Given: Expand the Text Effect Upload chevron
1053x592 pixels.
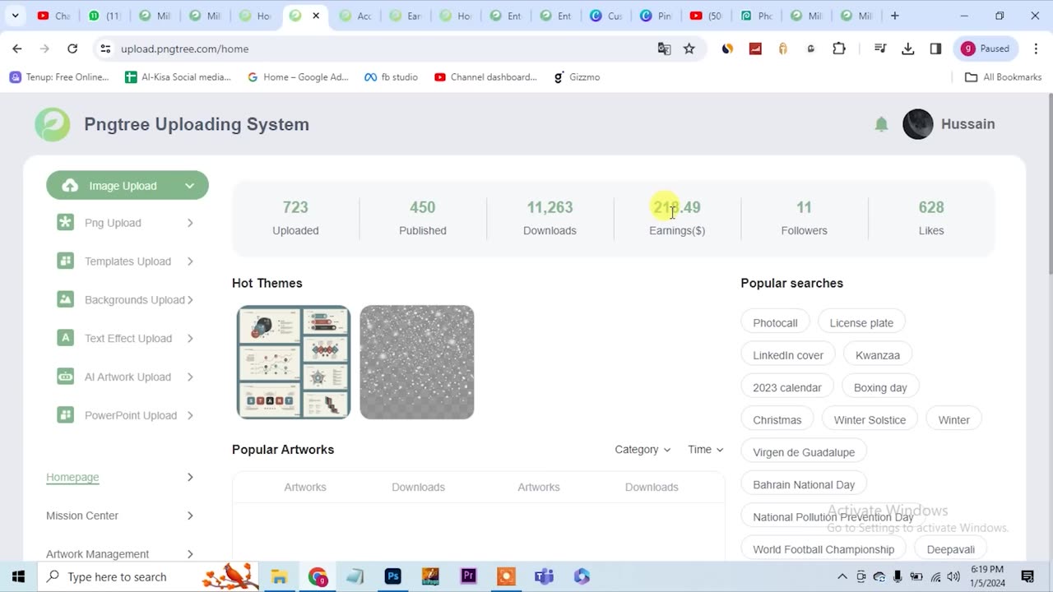Looking at the screenshot, I should tap(190, 338).
